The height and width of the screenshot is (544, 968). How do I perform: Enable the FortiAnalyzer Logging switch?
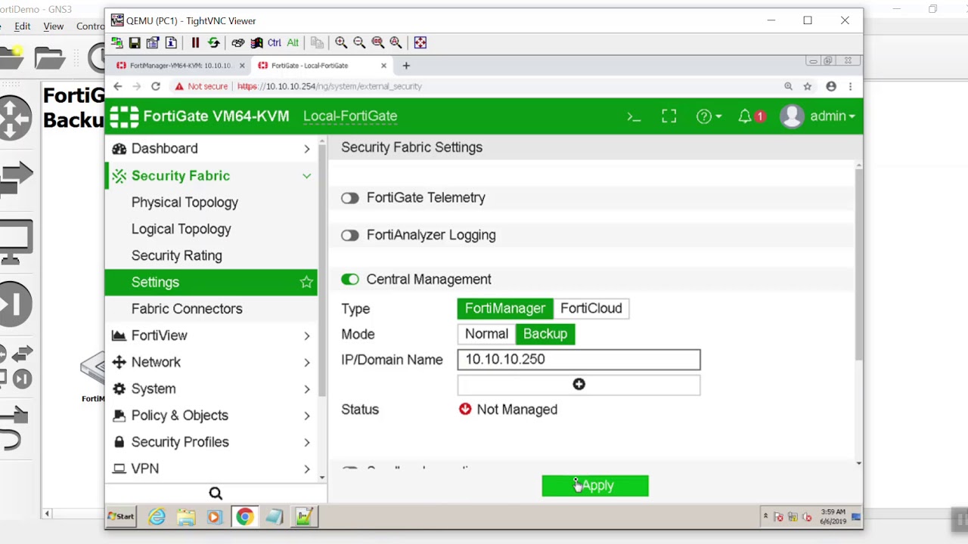click(349, 236)
